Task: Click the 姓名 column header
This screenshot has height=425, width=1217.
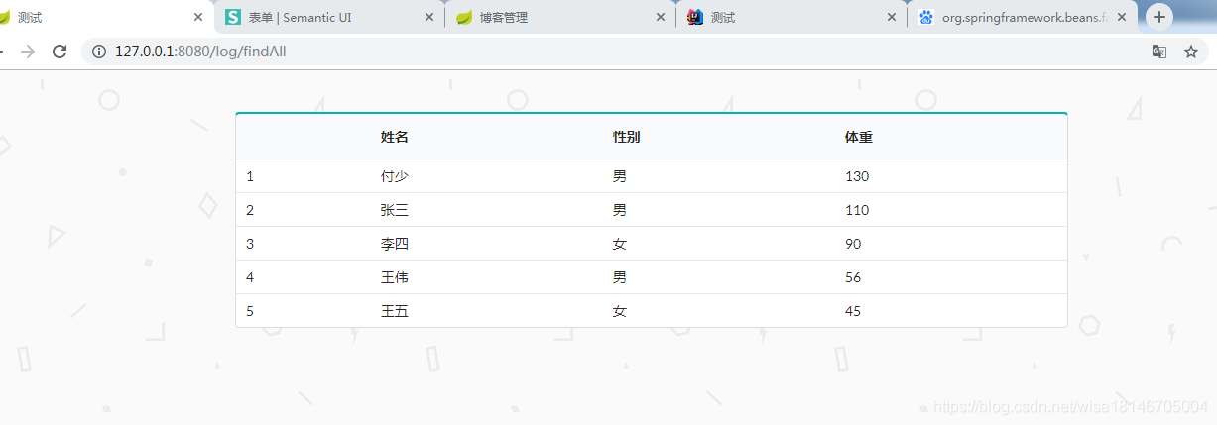Action: [395, 137]
